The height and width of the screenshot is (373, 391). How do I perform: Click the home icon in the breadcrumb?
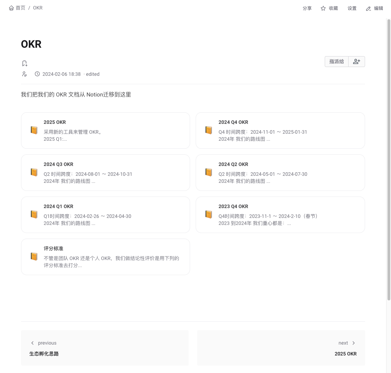(x=12, y=8)
